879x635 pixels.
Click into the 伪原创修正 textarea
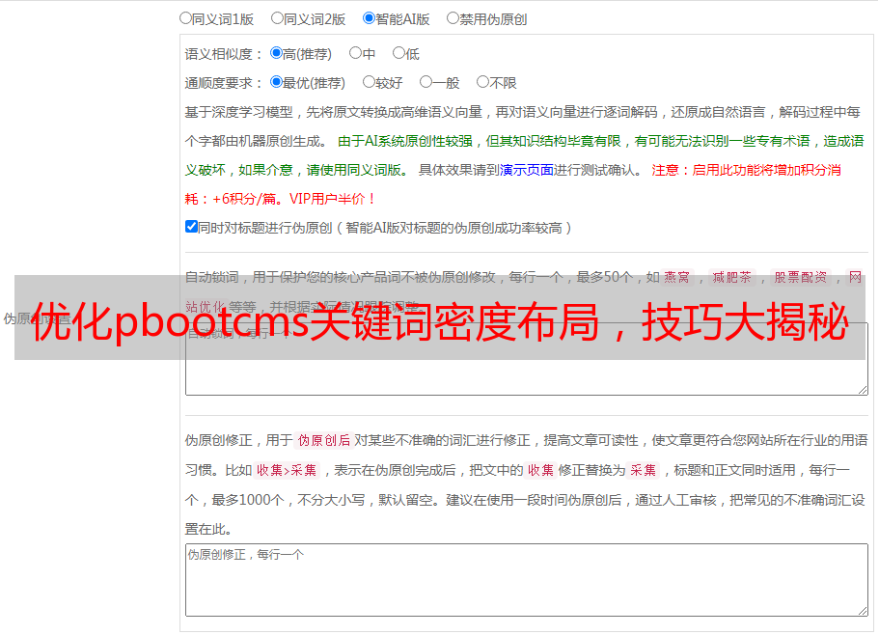tap(527, 580)
